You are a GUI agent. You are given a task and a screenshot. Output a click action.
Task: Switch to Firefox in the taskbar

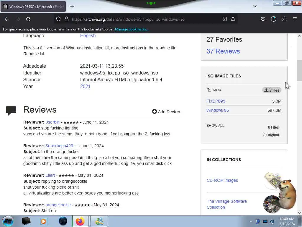pyautogui.click(x=80, y=221)
